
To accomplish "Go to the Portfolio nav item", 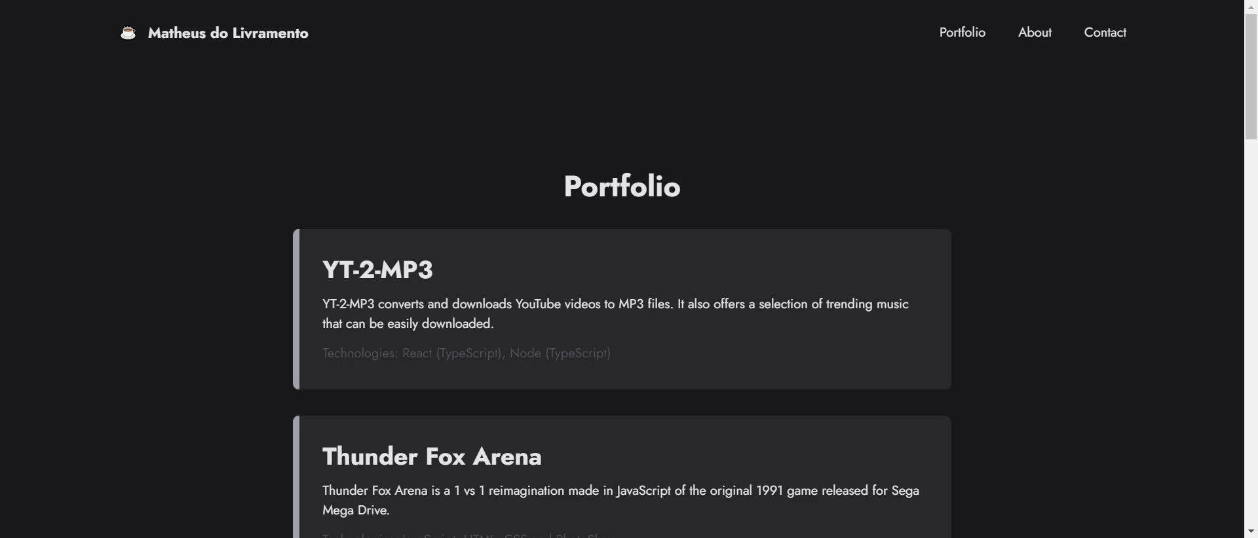I will [x=962, y=32].
